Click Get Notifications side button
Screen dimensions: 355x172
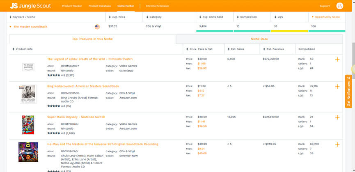pos(348,91)
